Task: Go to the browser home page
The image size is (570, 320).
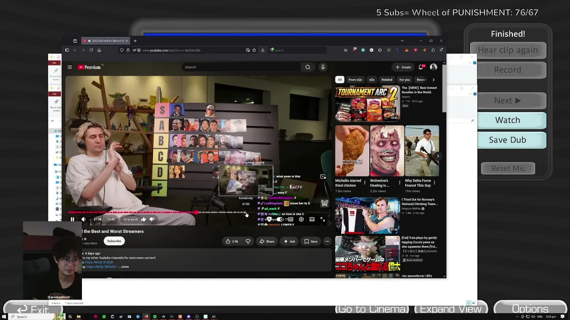Action: pyautogui.click(x=99, y=50)
